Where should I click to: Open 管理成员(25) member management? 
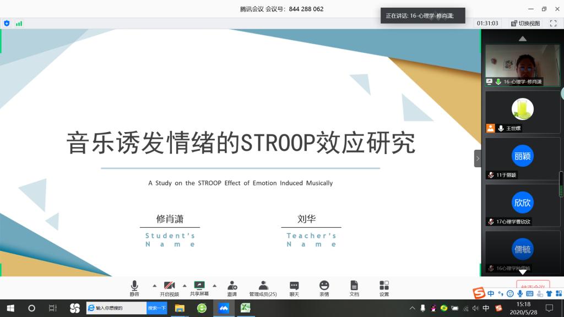(x=263, y=288)
